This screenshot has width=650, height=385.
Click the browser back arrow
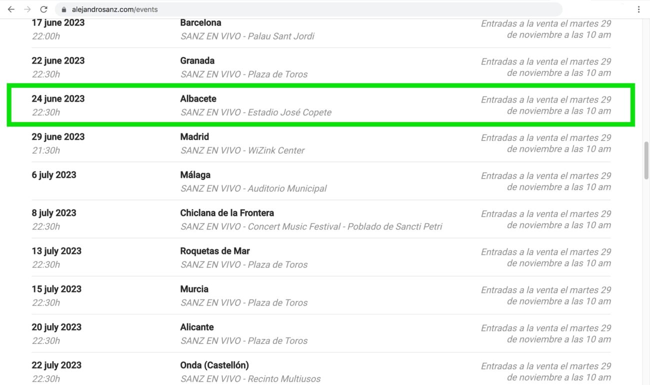(x=11, y=9)
